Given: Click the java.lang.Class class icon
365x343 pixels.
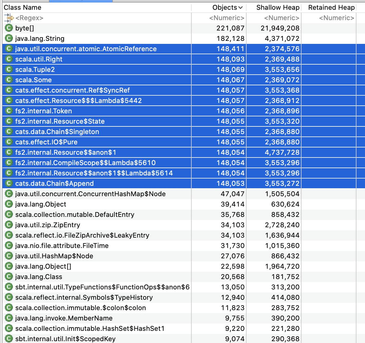Looking at the screenshot, I should [x=9, y=277].
